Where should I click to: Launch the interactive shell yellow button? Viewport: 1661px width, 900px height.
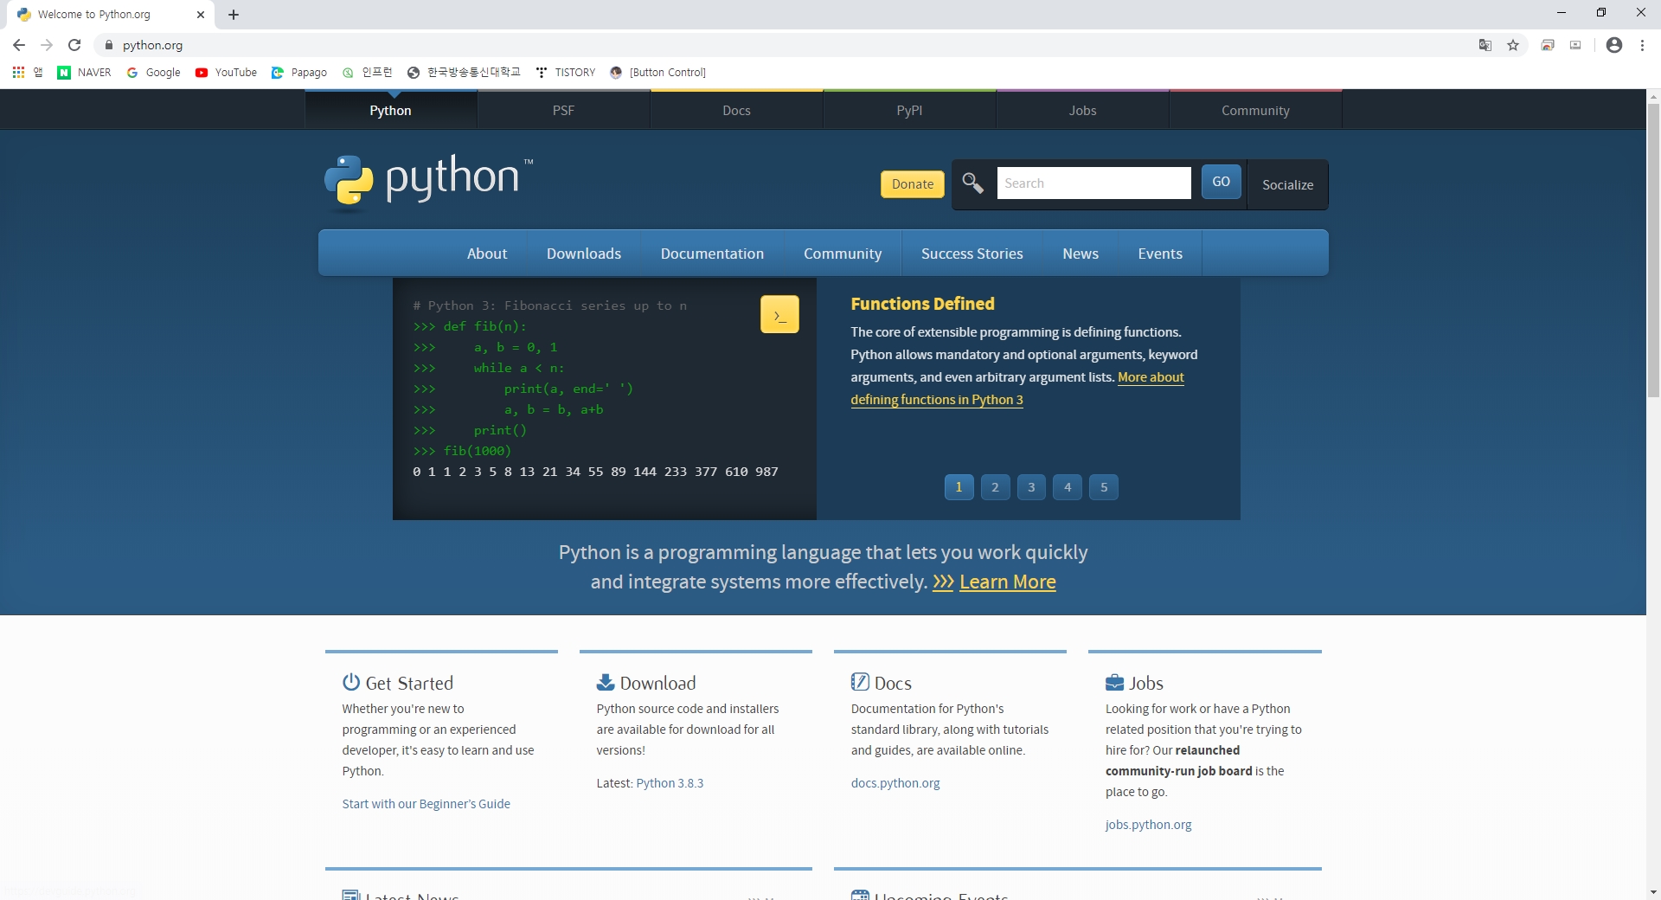coord(779,314)
